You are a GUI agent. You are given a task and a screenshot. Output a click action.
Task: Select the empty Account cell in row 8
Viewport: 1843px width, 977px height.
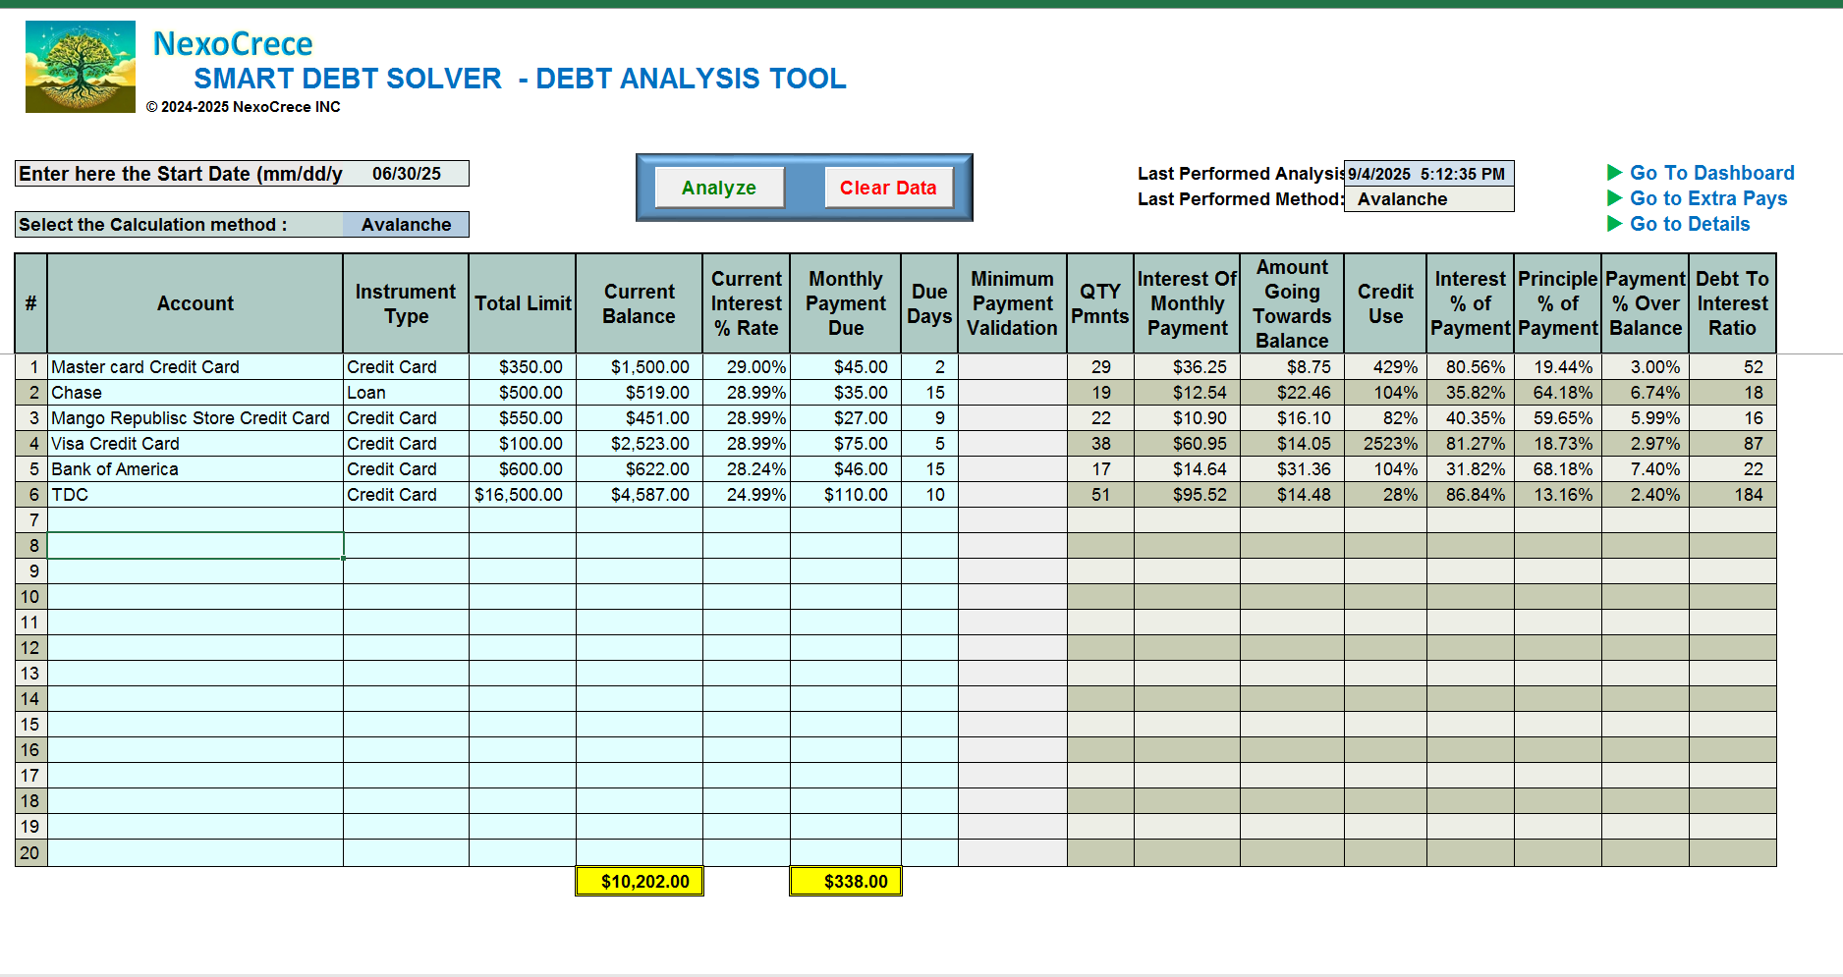pyautogui.click(x=195, y=546)
